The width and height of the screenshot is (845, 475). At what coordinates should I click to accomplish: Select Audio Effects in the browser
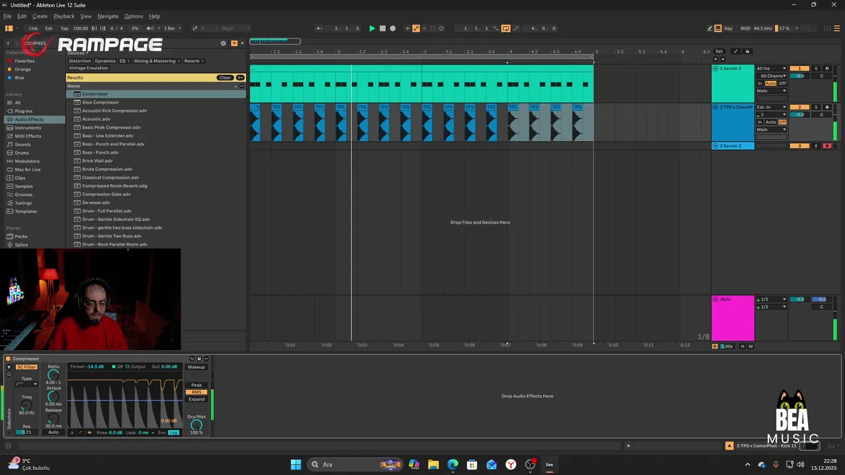(29, 119)
